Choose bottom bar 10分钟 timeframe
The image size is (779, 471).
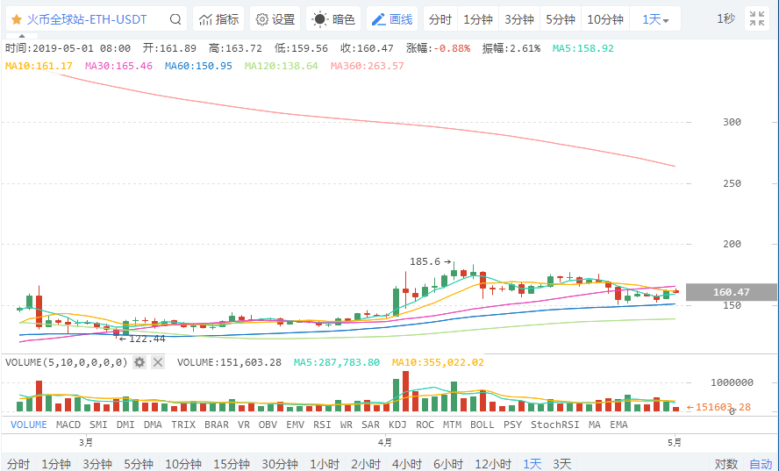click(182, 464)
